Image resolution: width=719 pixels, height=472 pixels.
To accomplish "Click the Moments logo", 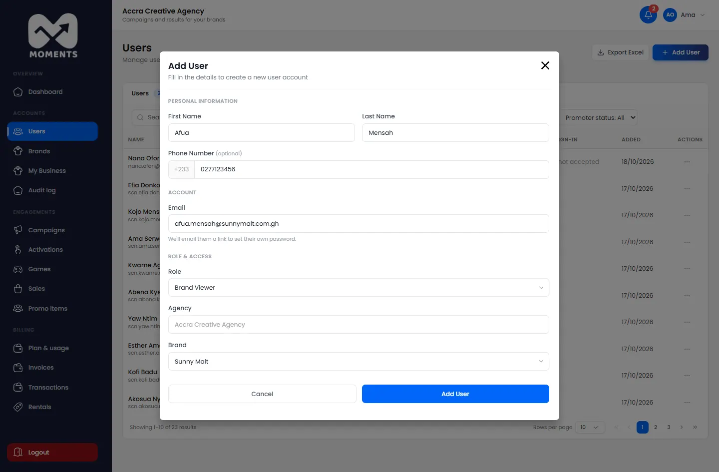I will [53, 36].
